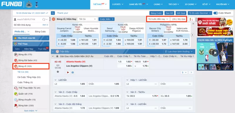235x113 pixels.
Task: Click the Bóng chuyền volleyball icon
Action: [16, 100]
